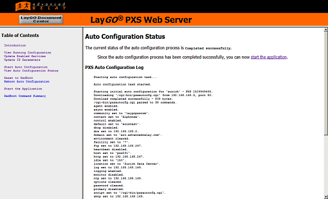Follow the 'start the application' hyperlink

coord(269,57)
